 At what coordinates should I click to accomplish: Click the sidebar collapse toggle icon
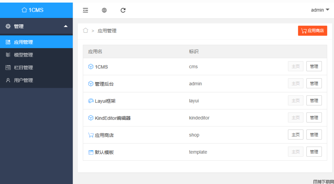click(x=85, y=10)
